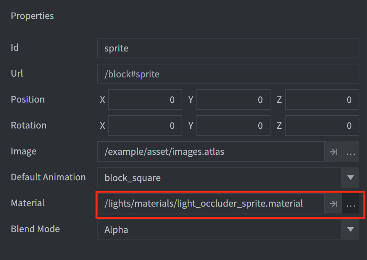Browse for Material file with ellipsis button

coord(351,204)
